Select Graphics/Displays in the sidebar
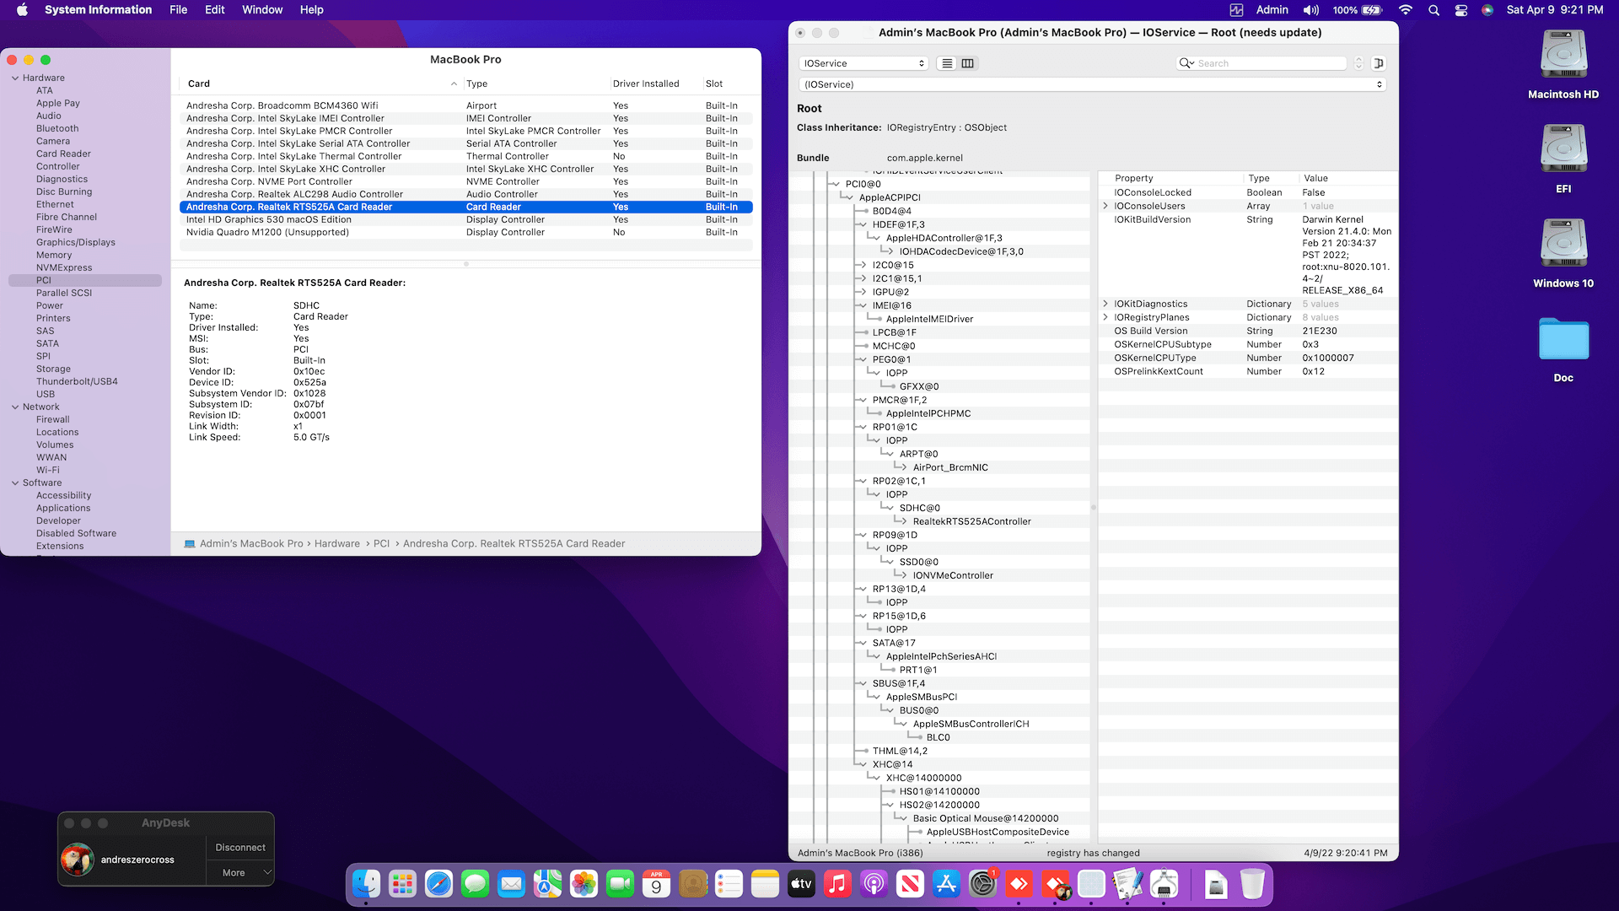 75,242
